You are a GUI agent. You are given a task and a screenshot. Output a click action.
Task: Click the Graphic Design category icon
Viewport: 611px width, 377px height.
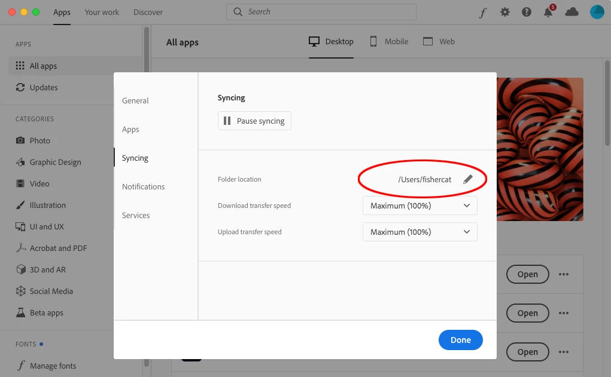coord(20,162)
